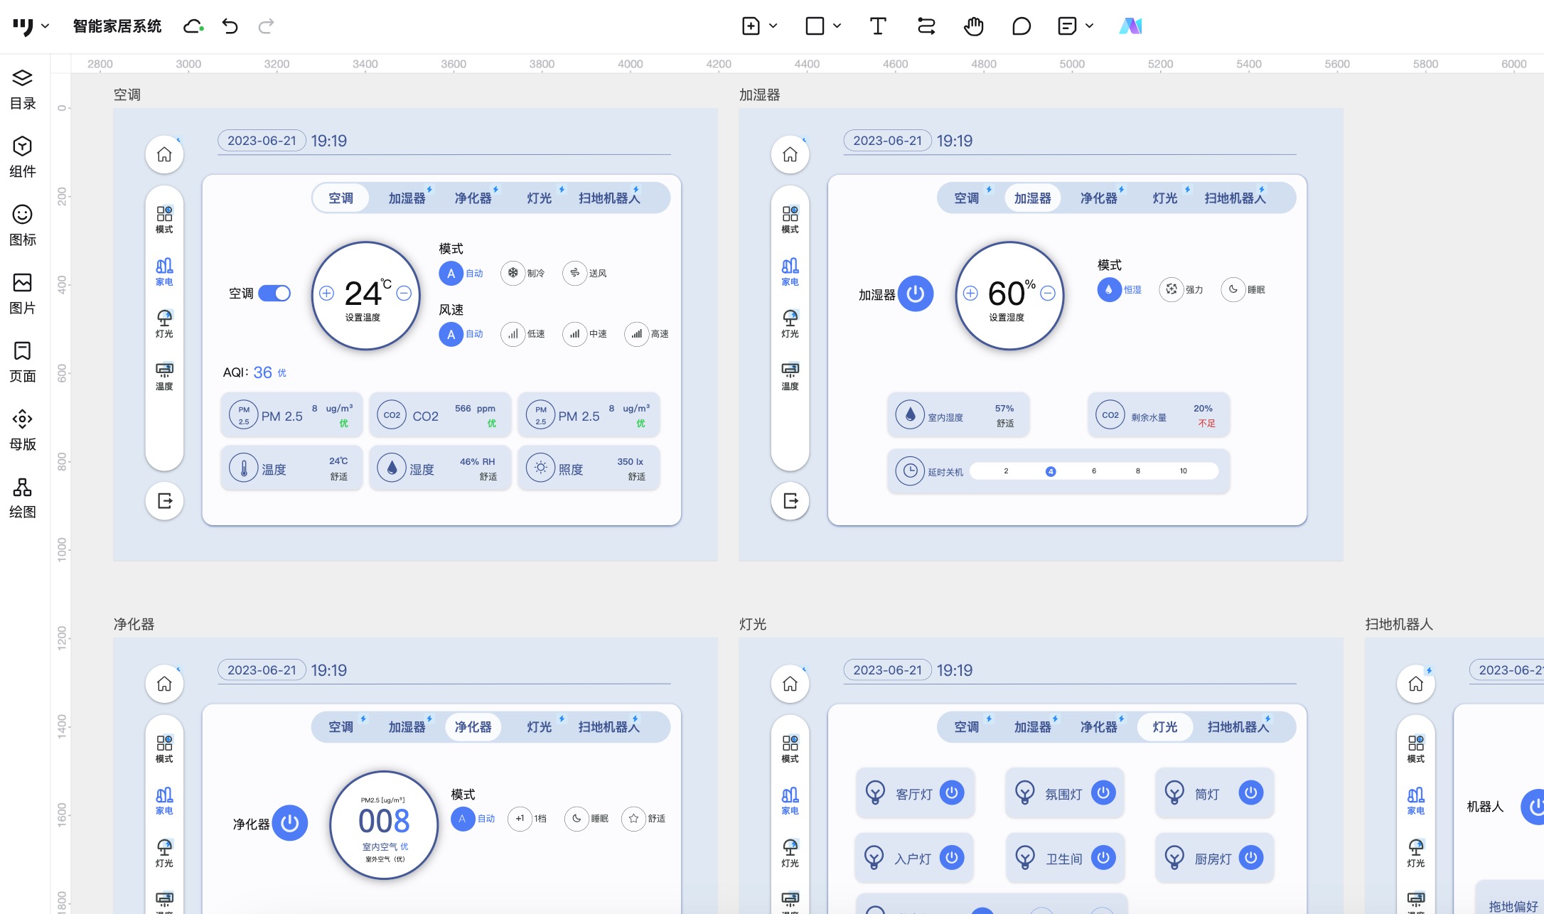Viewport: 1544px width, 914px height.
Task: Activate the Hand pan tool
Action: click(973, 26)
